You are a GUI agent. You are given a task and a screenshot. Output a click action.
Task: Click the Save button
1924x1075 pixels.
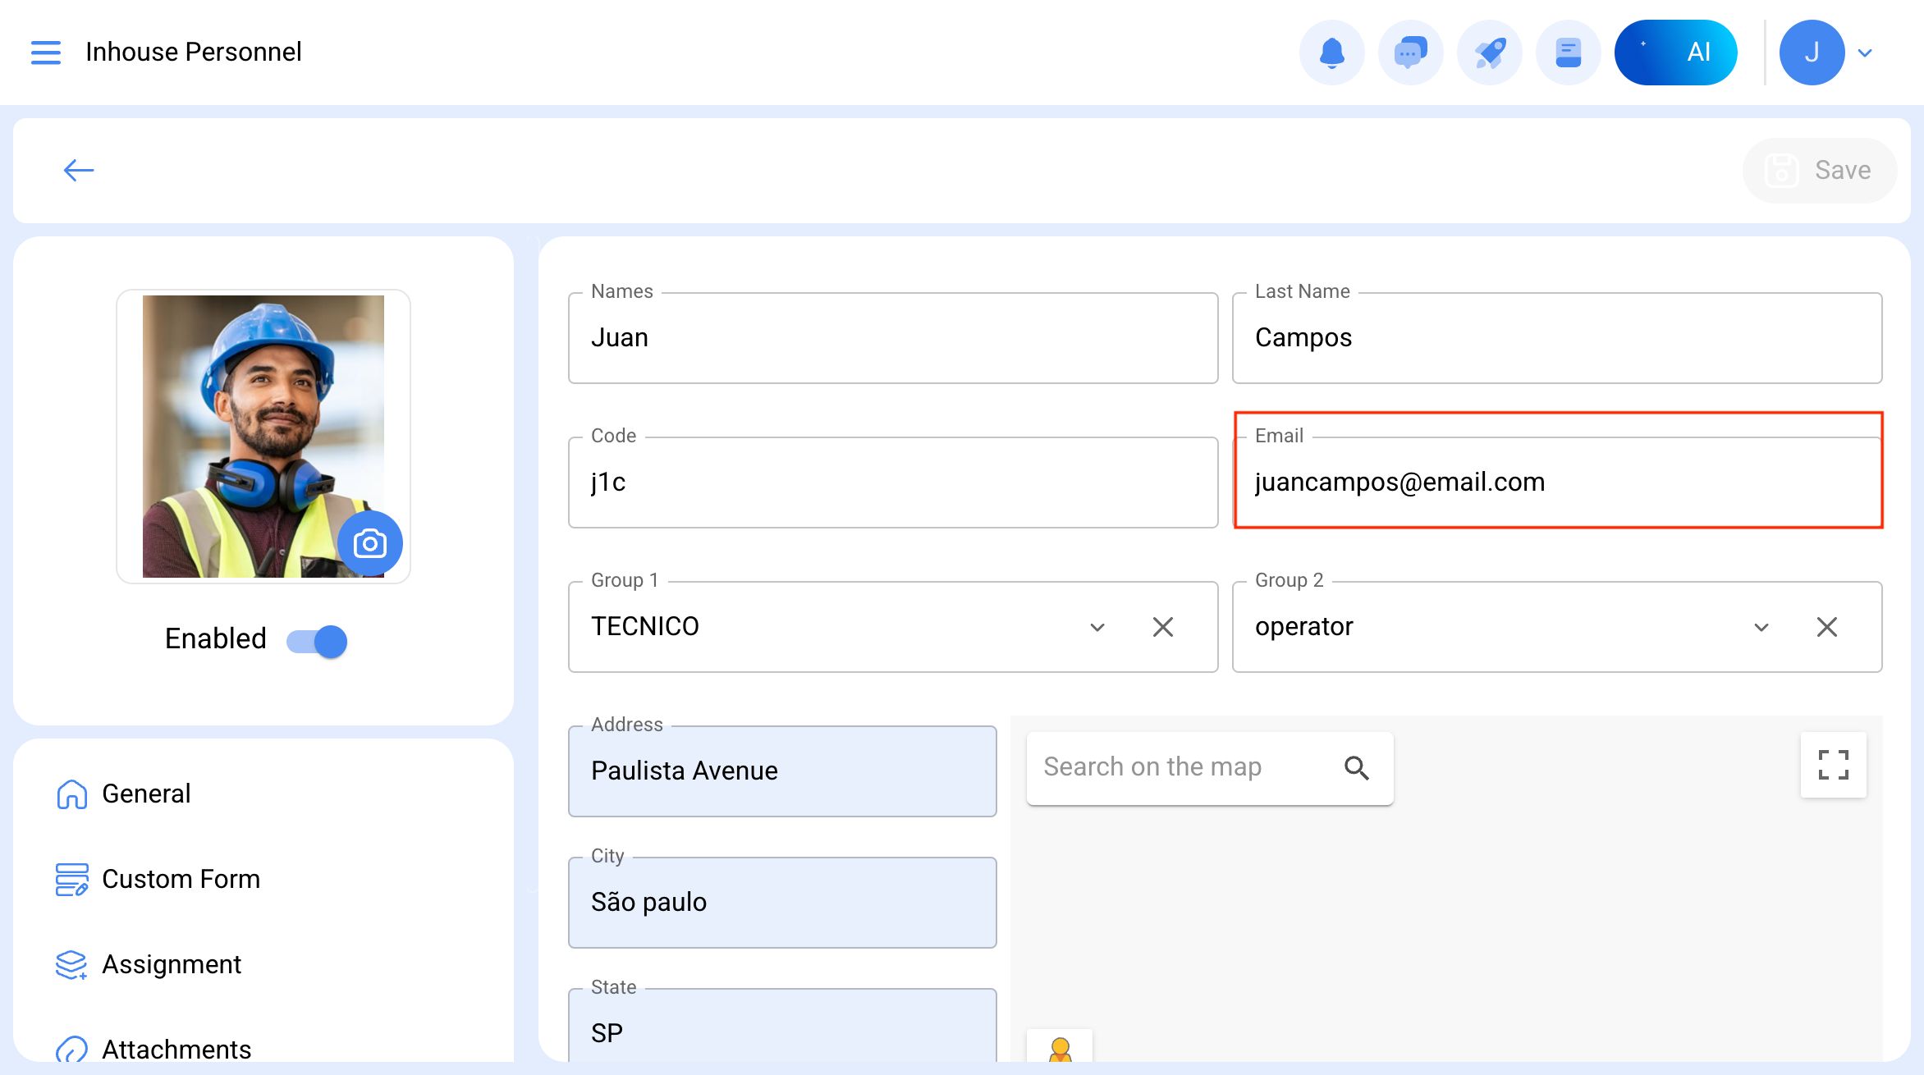point(1819,170)
